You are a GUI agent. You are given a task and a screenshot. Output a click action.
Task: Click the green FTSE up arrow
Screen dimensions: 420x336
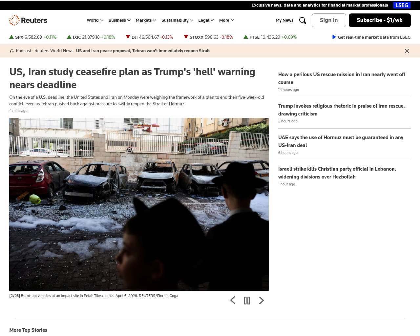click(246, 37)
